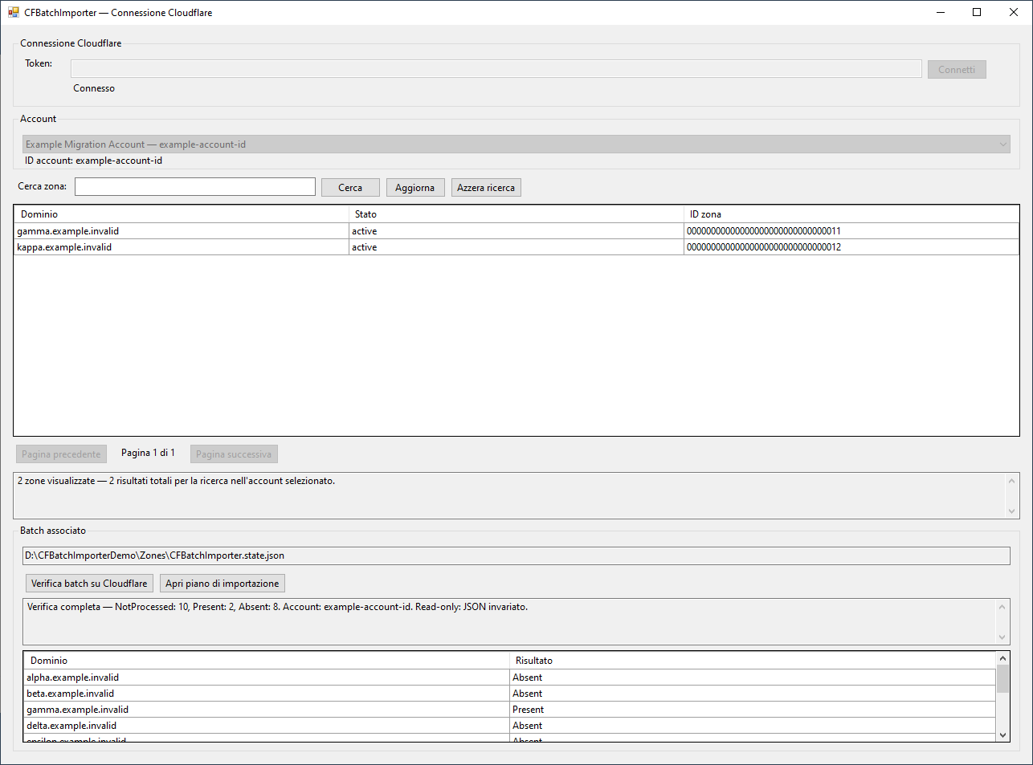The height and width of the screenshot is (765, 1033).
Task: Click the batch state JSON path field
Action: click(x=516, y=555)
